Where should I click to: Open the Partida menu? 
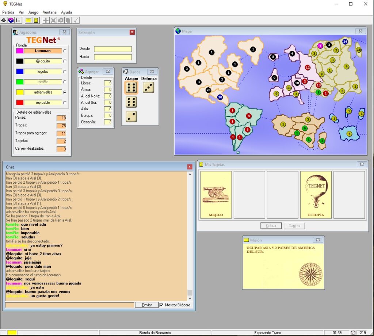coord(8,12)
